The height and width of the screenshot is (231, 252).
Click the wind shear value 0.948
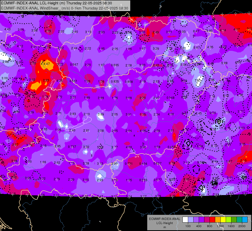[x=170, y=98]
